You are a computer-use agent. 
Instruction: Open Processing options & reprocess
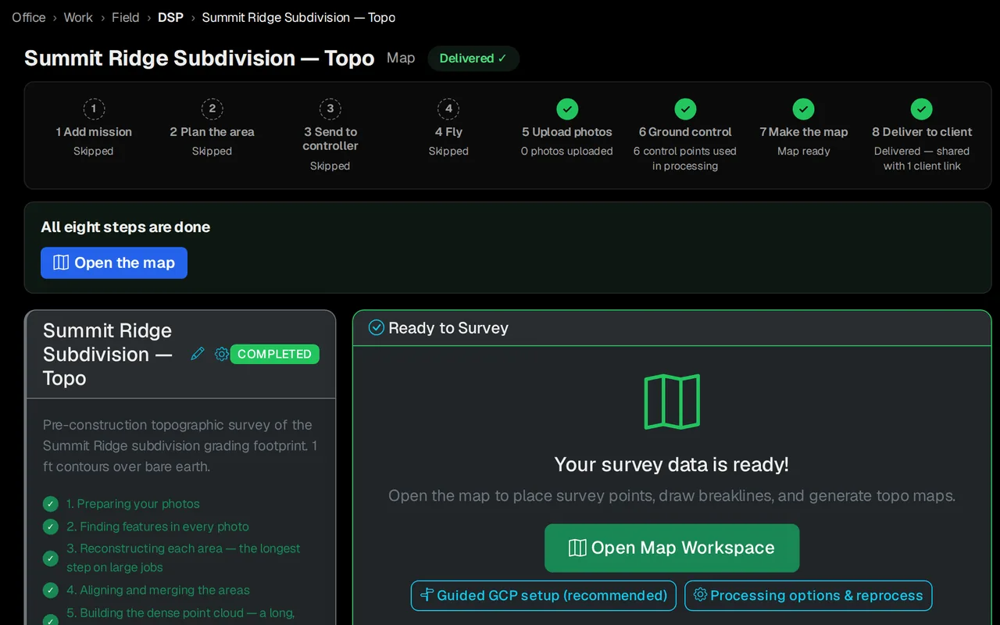(x=809, y=595)
